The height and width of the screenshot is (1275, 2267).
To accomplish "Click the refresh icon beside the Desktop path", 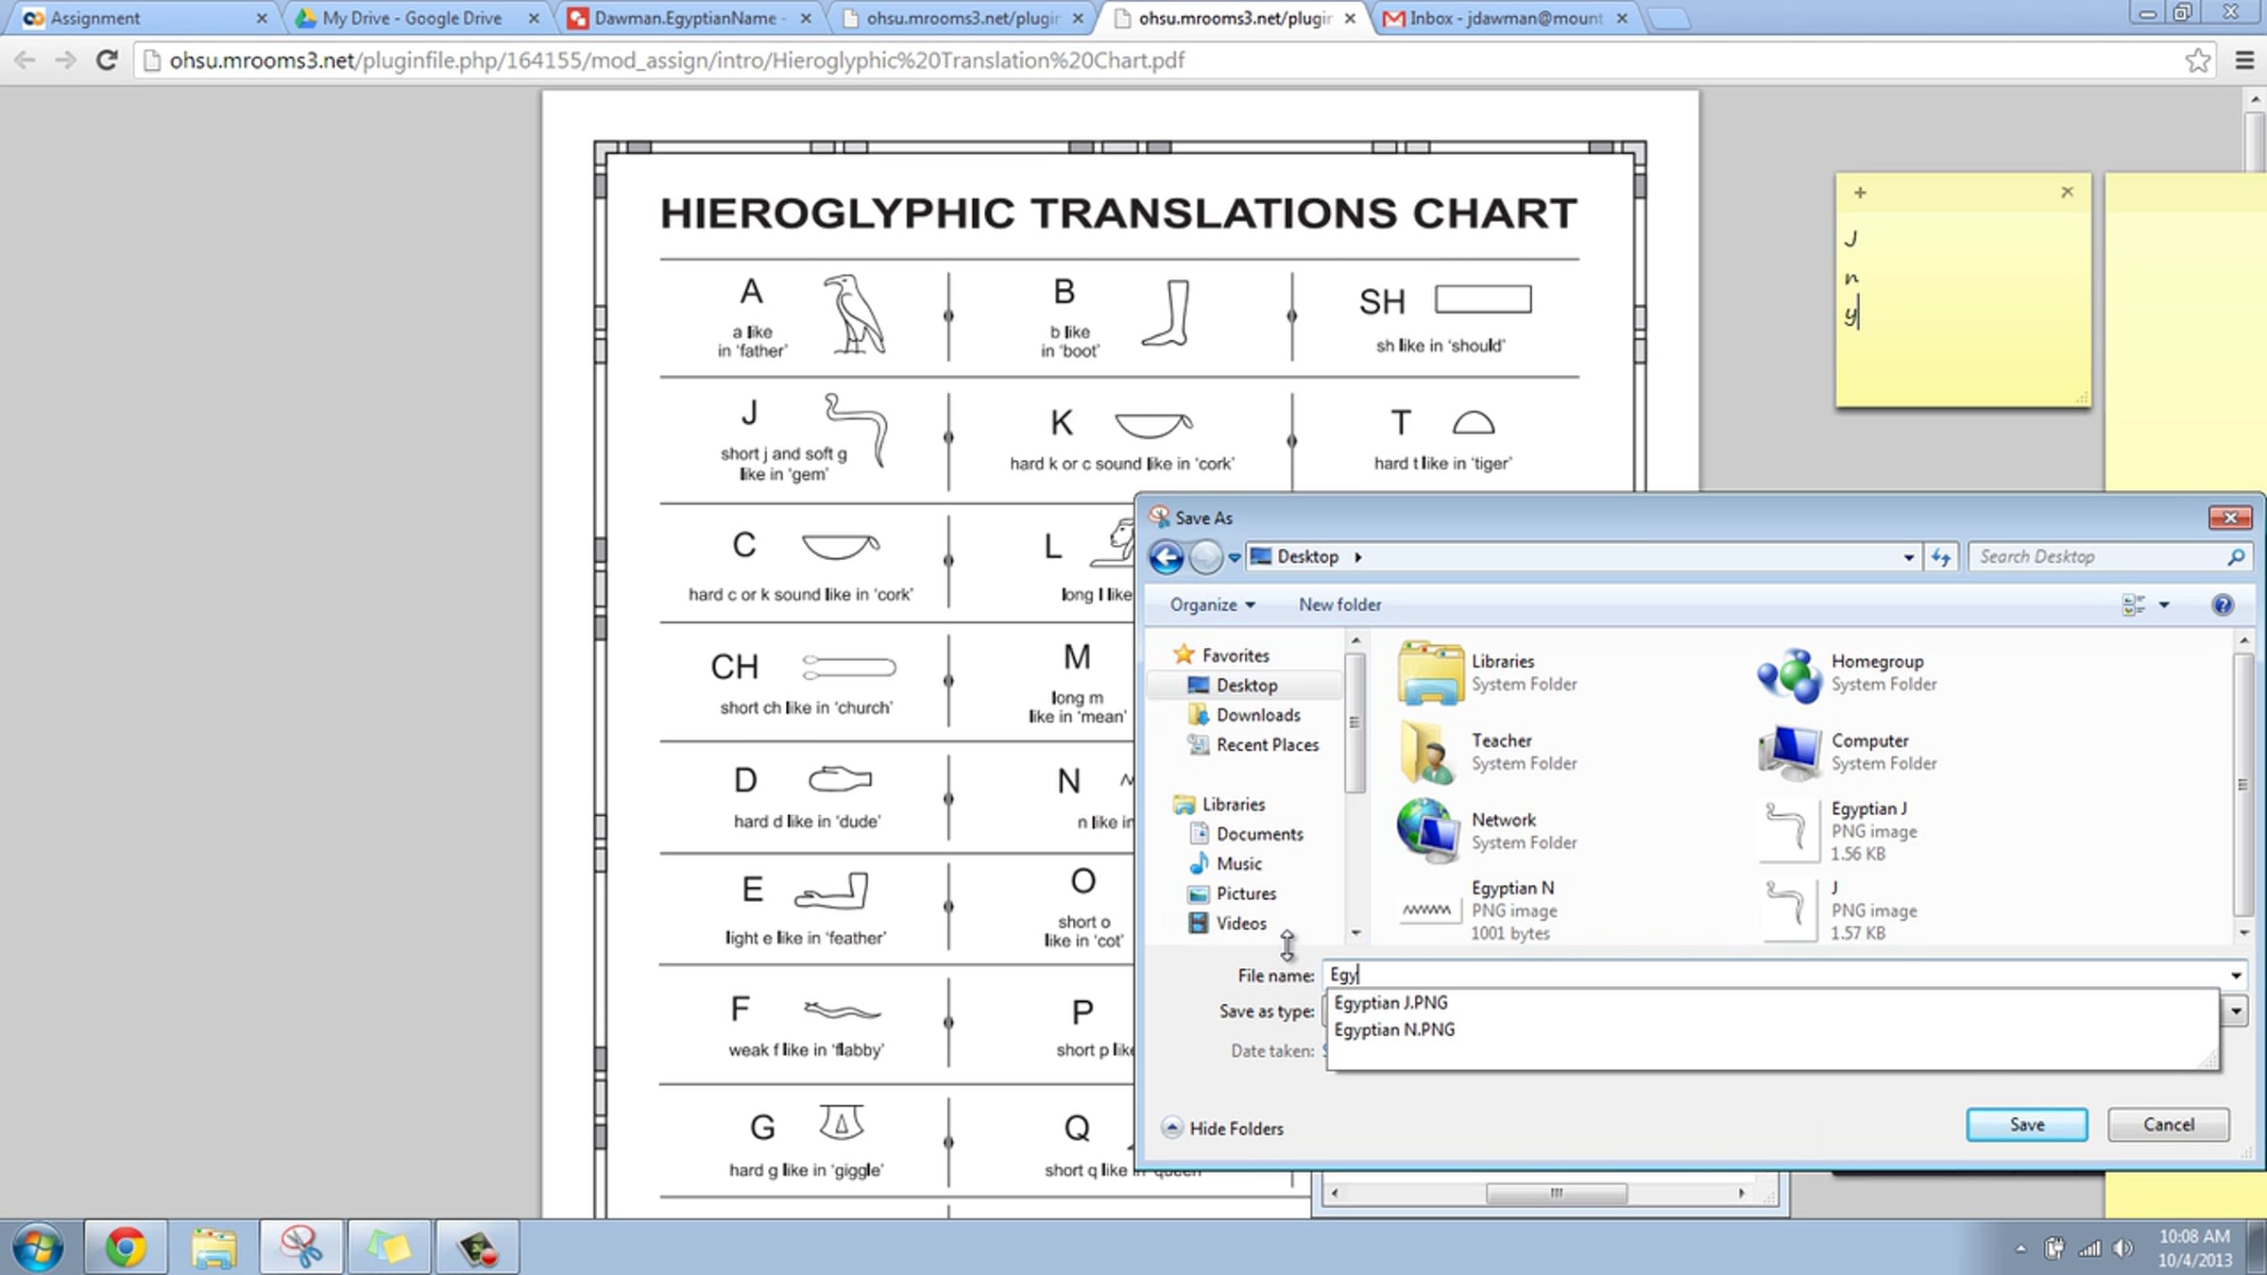I will (x=1941, y=557).
